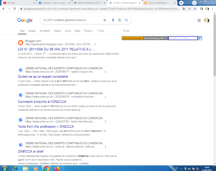Open Qu'est ce qu'un expert comptable result

point(43,77)
